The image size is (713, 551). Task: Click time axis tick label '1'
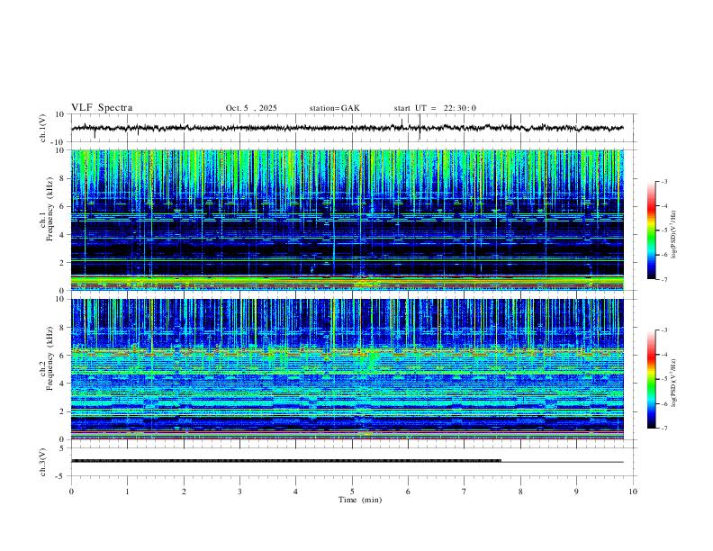coord(127,492)
